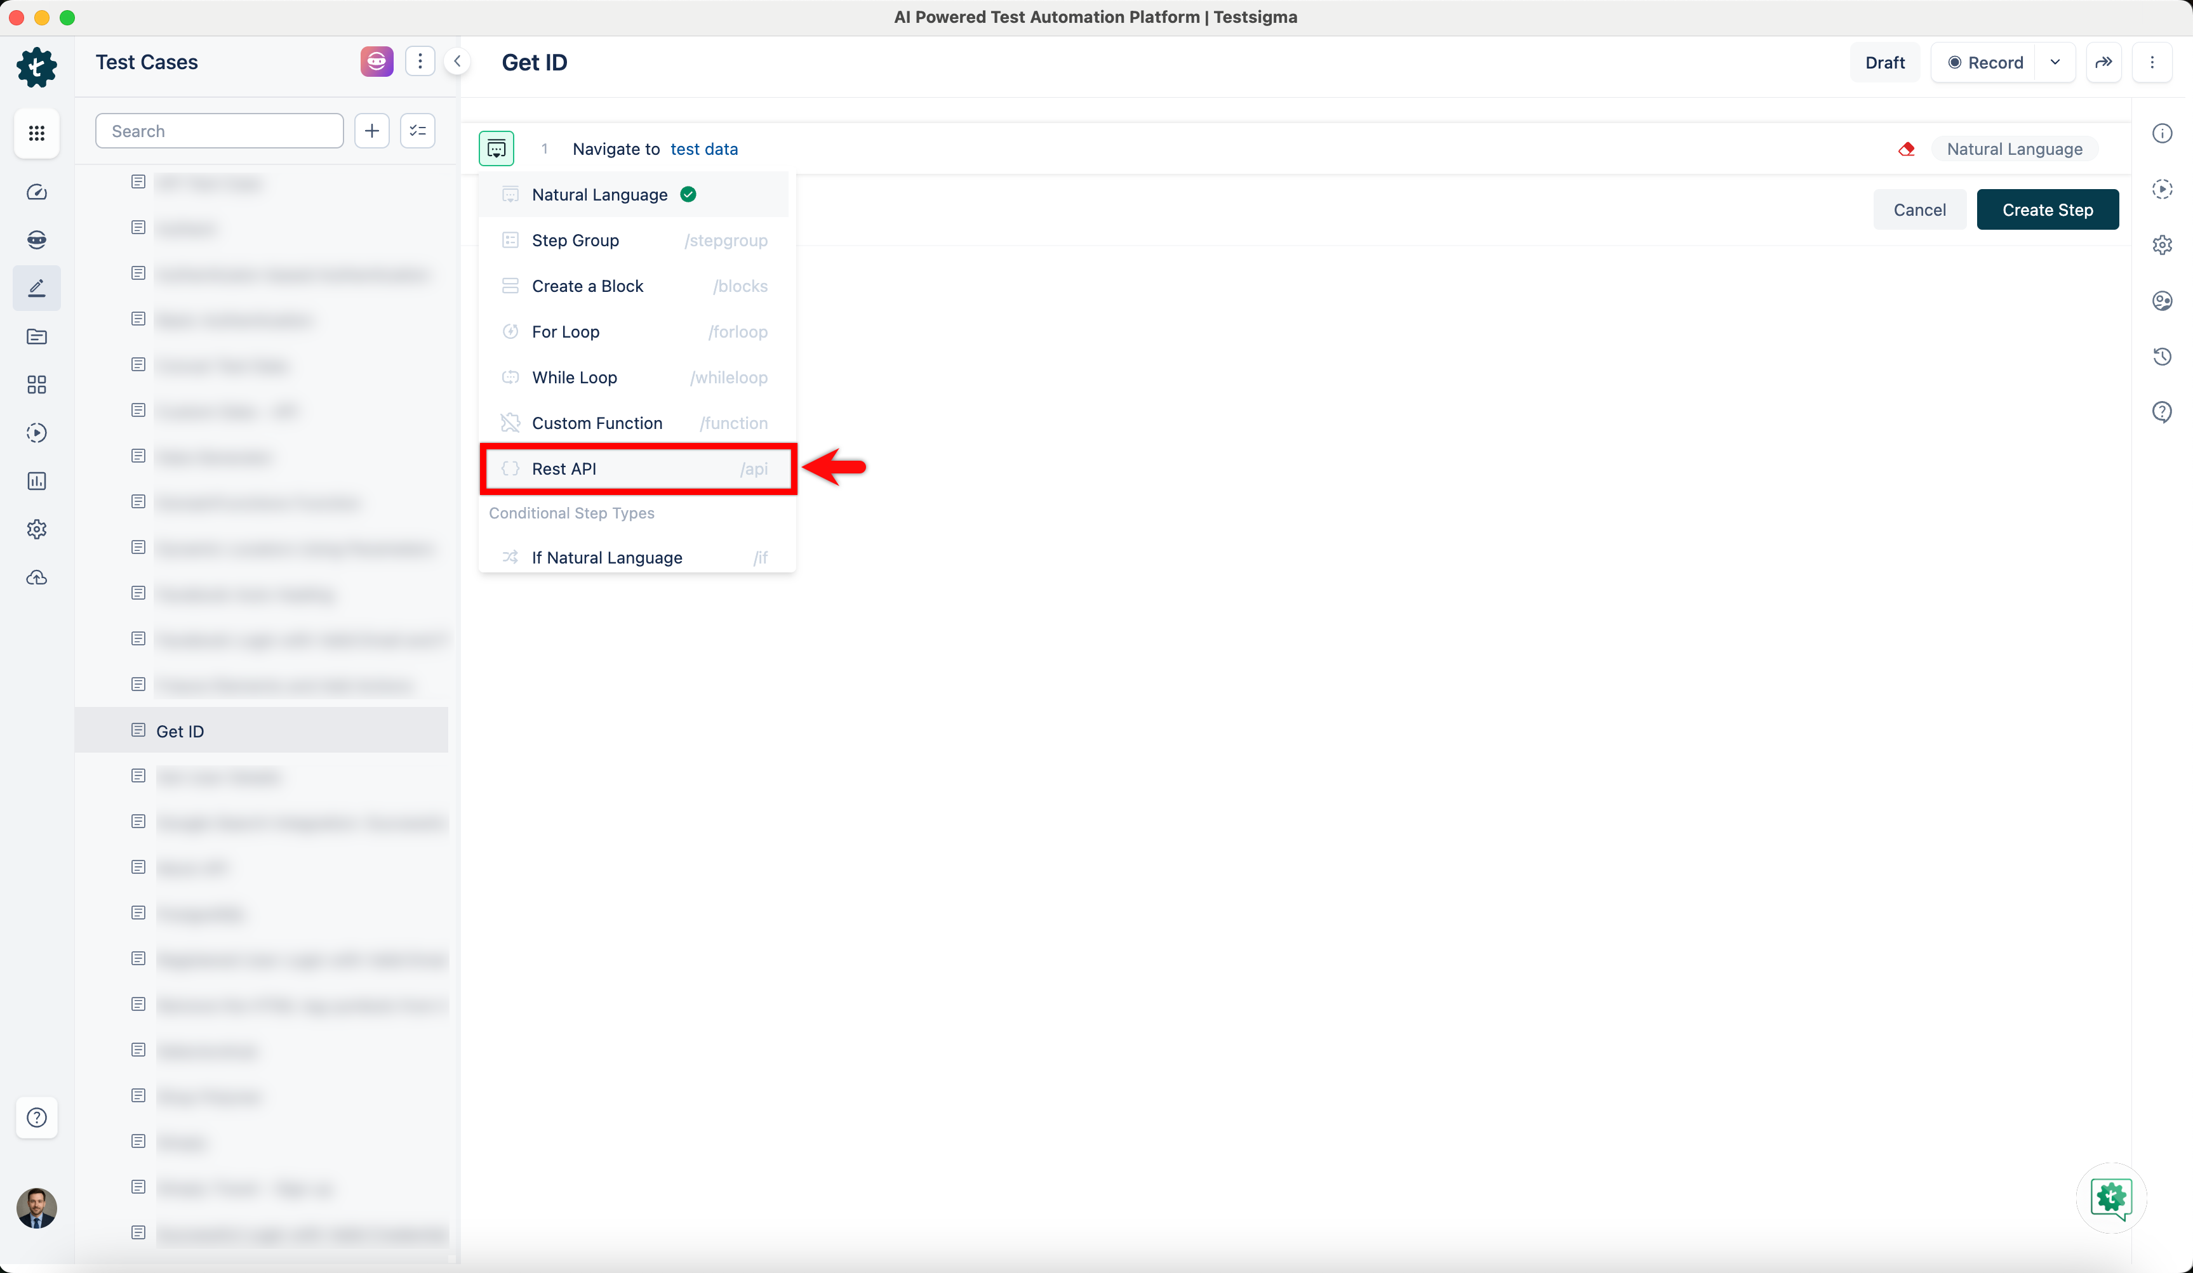Open the apps grid launcher in sidebar
Screen dimensions: 2193x1273
pyautogui.click(x=37, y=133)
